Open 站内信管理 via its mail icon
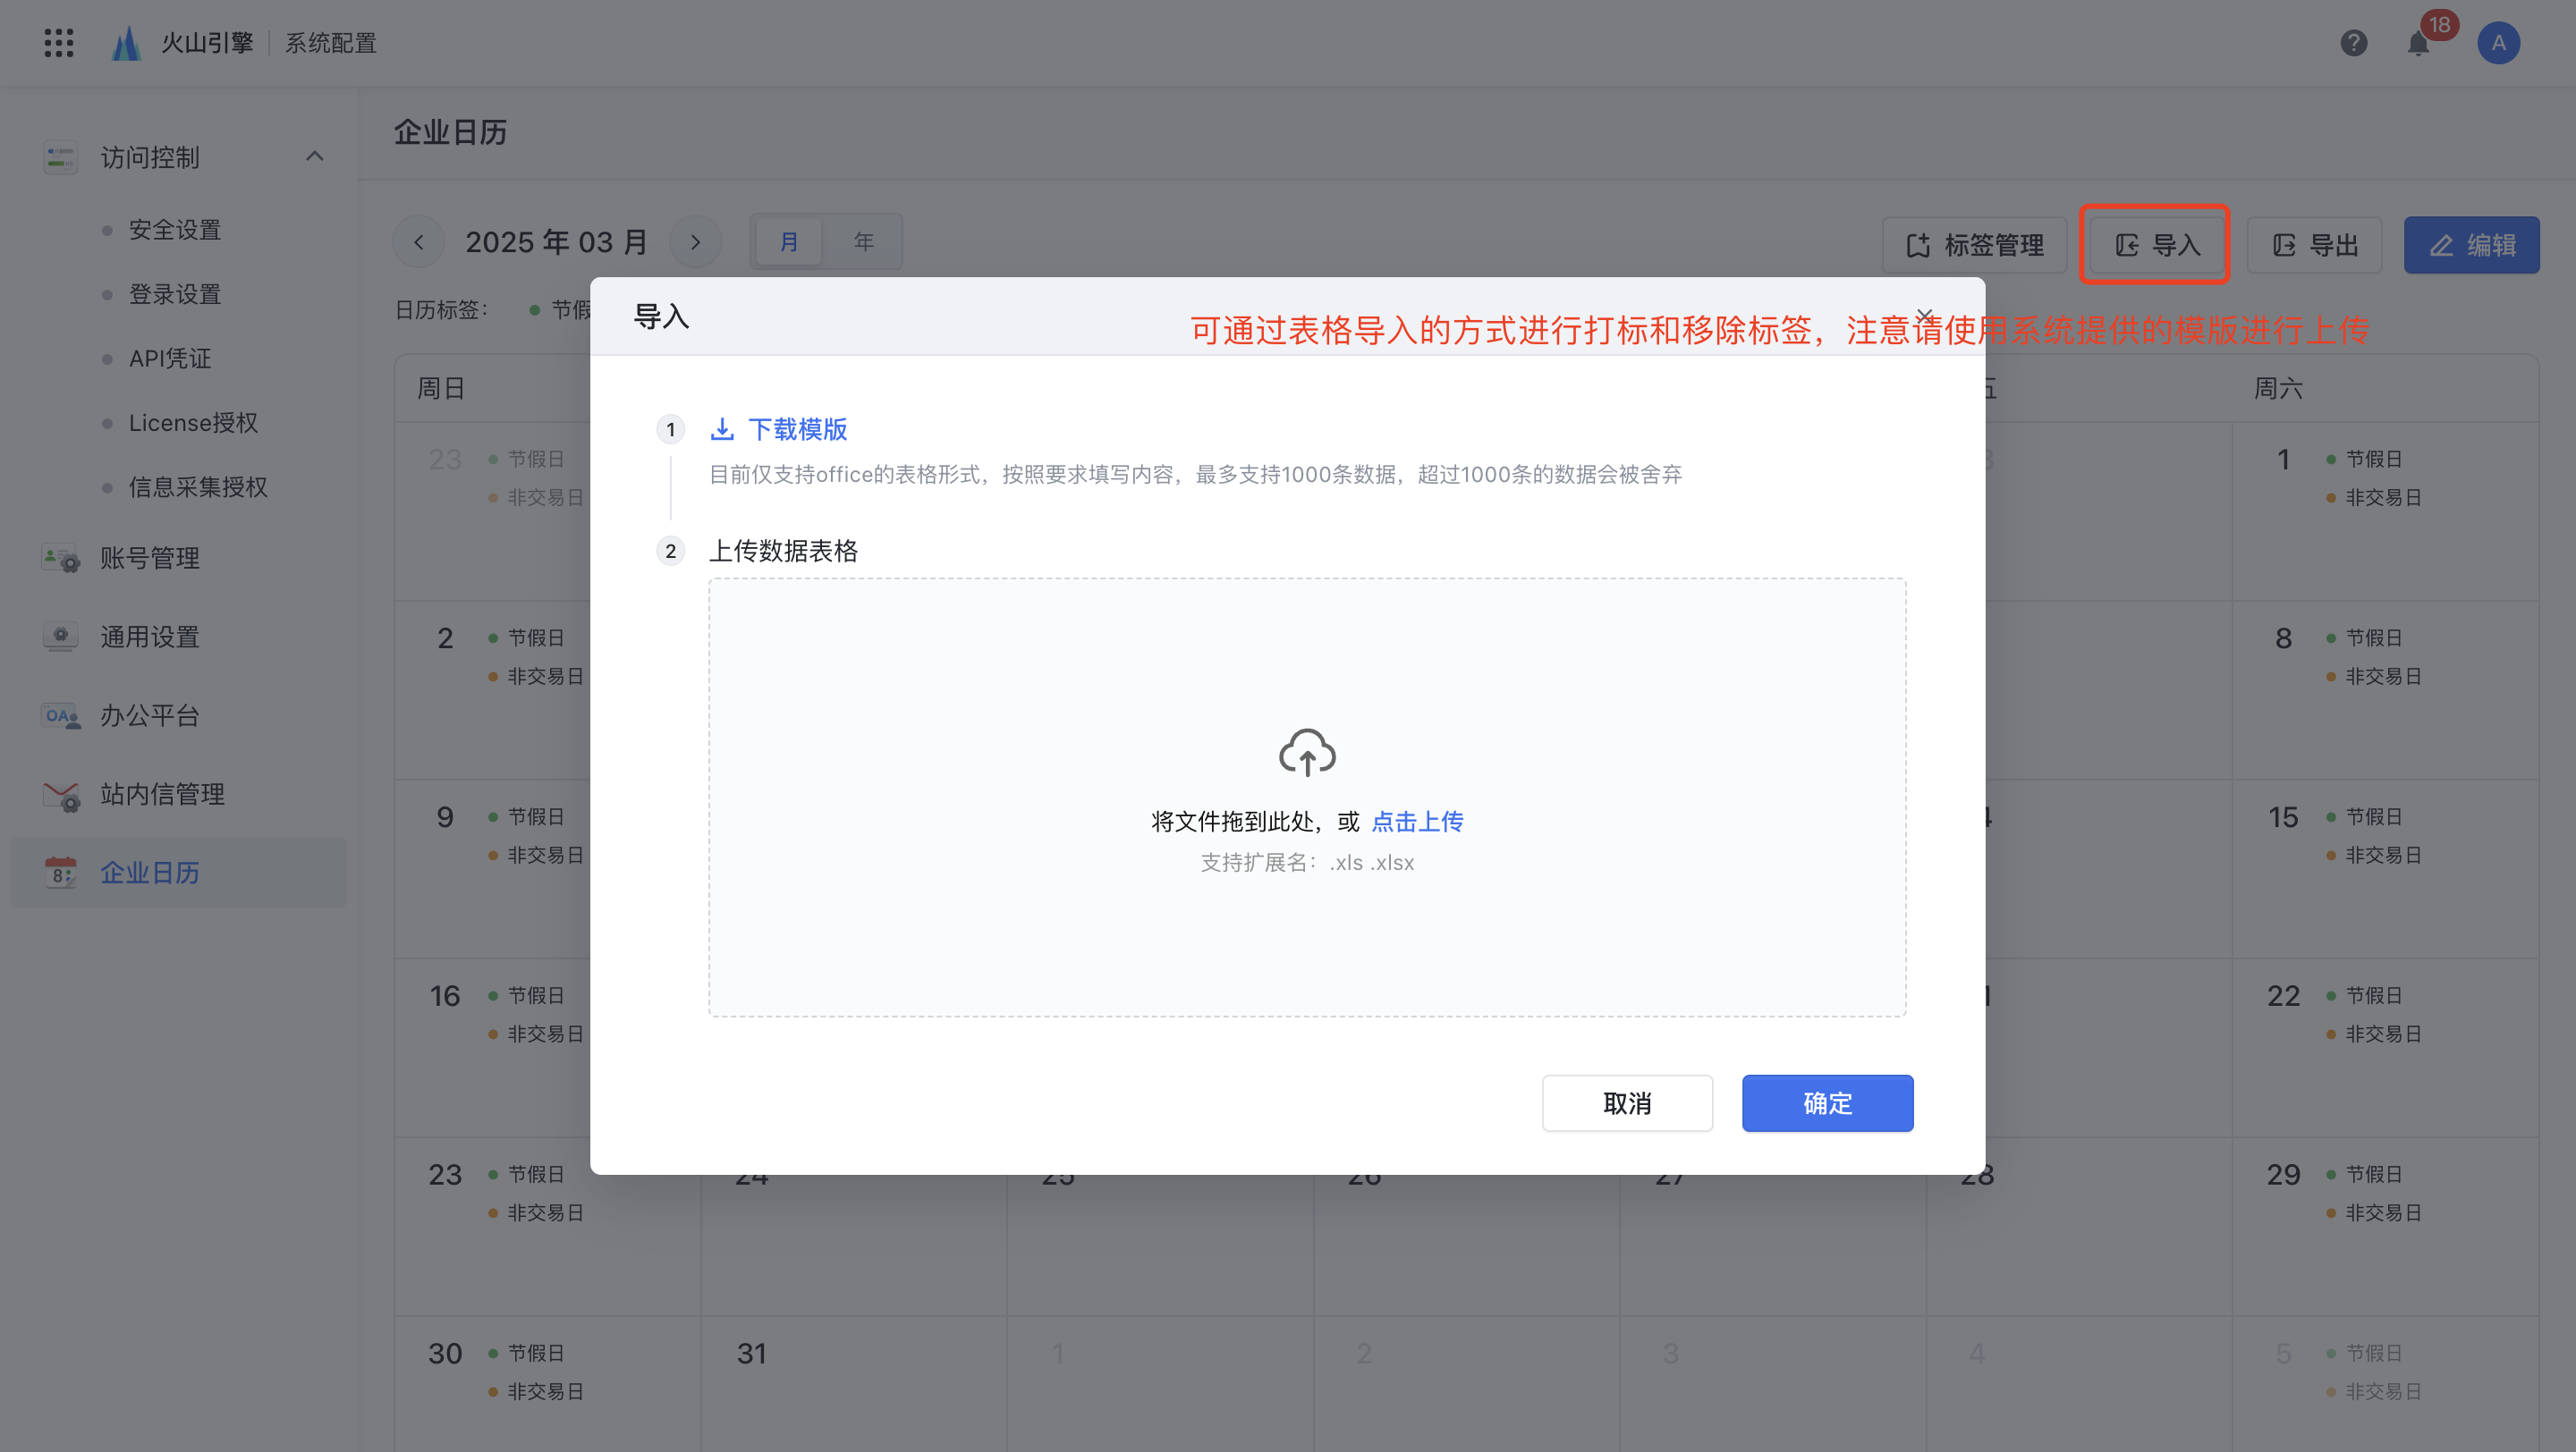The width and height of the screenshot is (2576, 1452). click(x=60, y=795)
